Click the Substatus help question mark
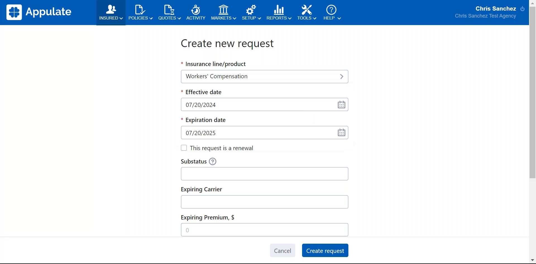 tap(212, 161)
